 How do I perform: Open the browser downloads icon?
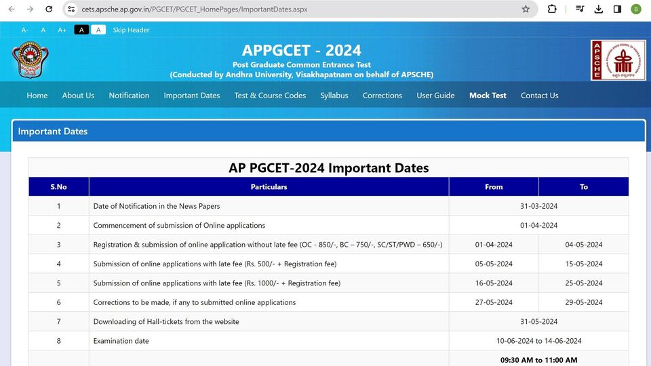coord(598,9)
